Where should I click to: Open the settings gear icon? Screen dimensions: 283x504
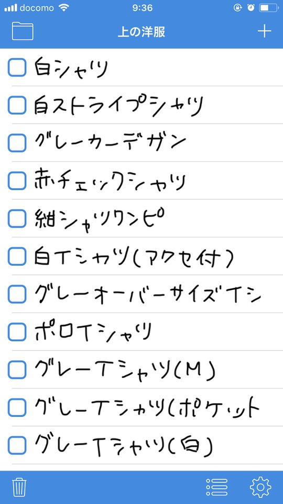260,487
